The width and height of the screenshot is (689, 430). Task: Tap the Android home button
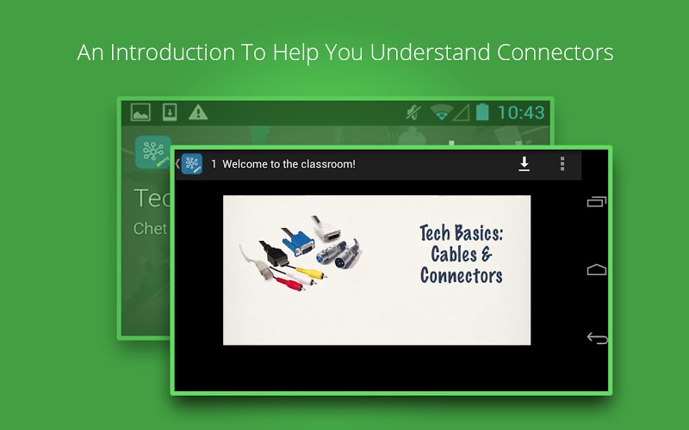point(597,269)
